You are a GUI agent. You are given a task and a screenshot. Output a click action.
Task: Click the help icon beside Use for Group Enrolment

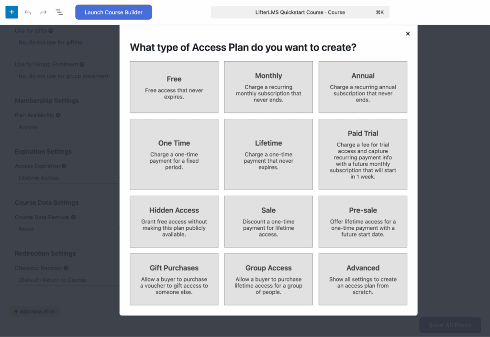click(82, 65)
